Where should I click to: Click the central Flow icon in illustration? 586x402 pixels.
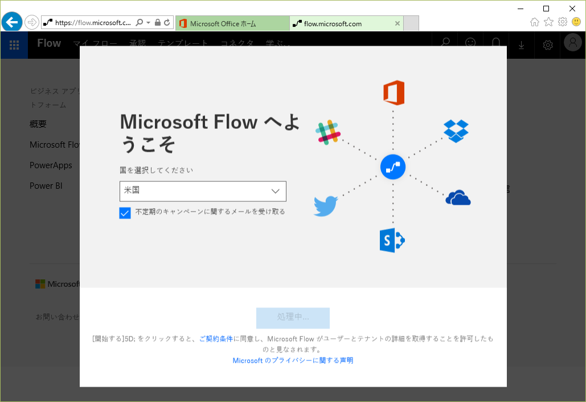coord(393,167)
